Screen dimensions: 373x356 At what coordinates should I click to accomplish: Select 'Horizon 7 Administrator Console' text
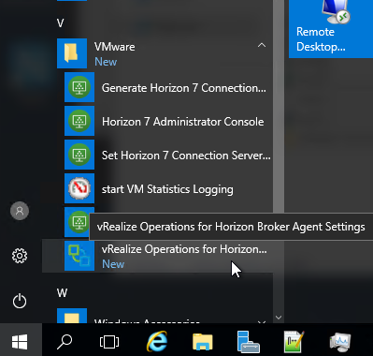pyautogui.click(x=183, y=122)
